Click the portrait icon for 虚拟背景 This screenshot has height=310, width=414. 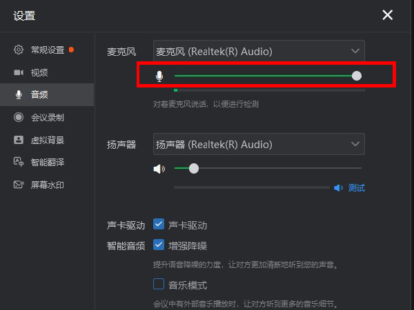pos(19,140)
